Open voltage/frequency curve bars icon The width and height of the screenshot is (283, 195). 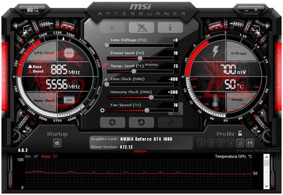(105, 79)
